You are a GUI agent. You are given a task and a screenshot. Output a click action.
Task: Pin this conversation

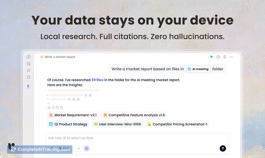225,57
